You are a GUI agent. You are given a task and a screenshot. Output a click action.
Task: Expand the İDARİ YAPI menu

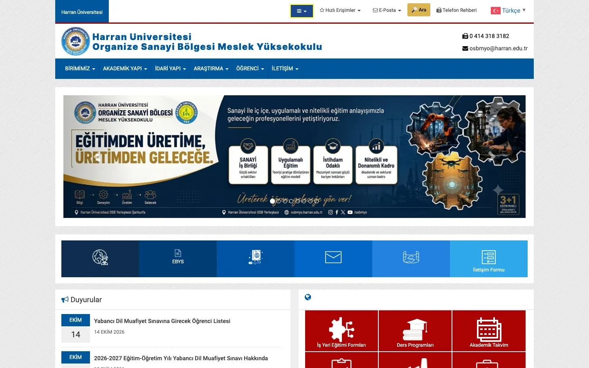click(x=170, y=69)
